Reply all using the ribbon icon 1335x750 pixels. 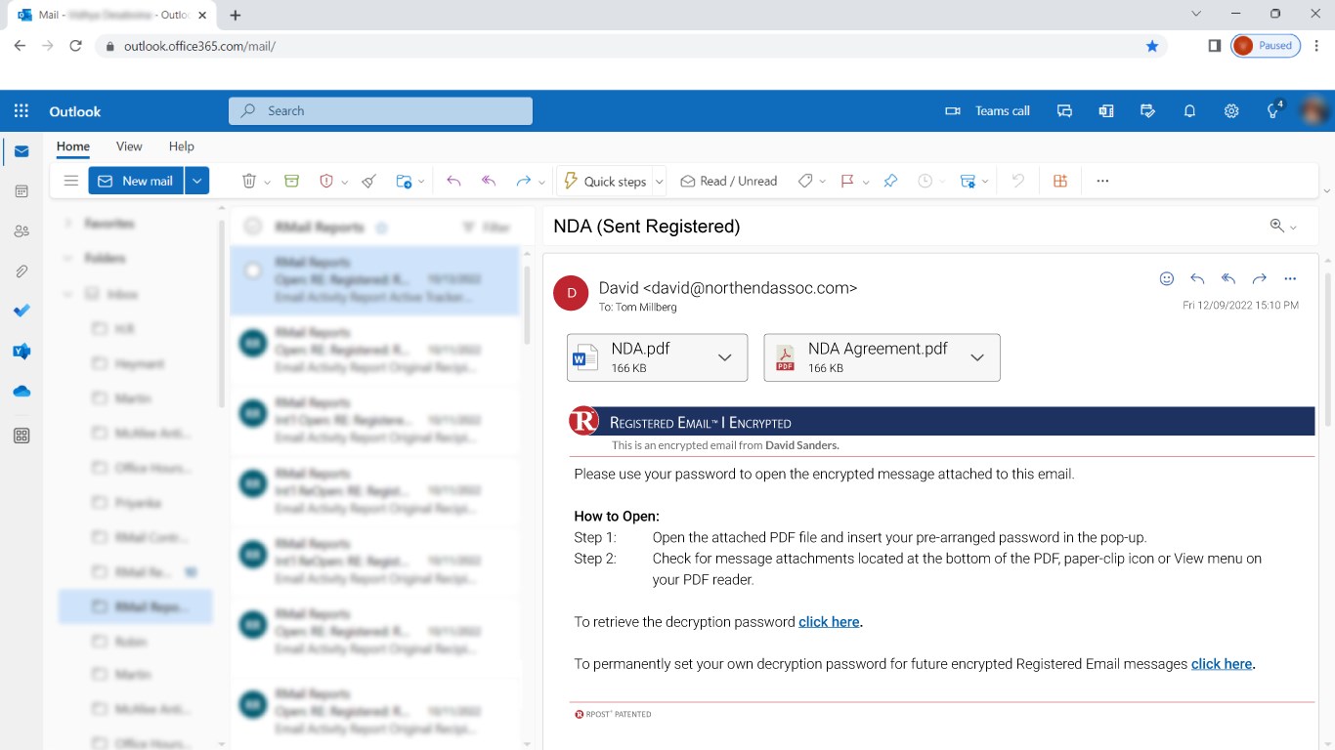click(490, 181)
